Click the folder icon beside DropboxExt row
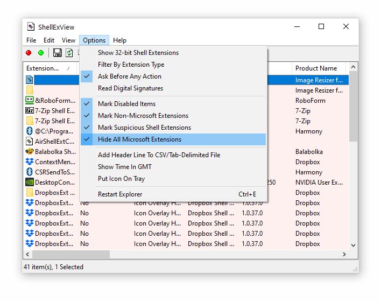 click(30, 192)
